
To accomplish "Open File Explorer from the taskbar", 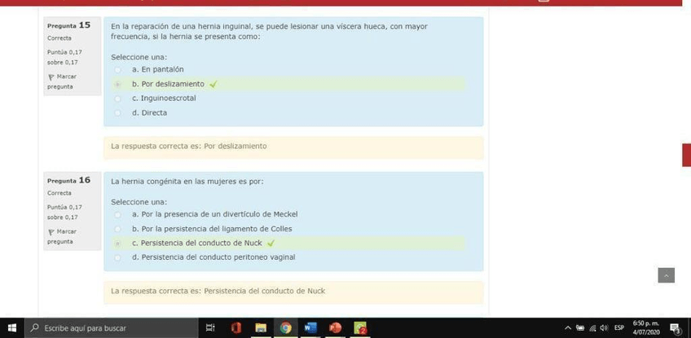I will [x=261, y=328].
